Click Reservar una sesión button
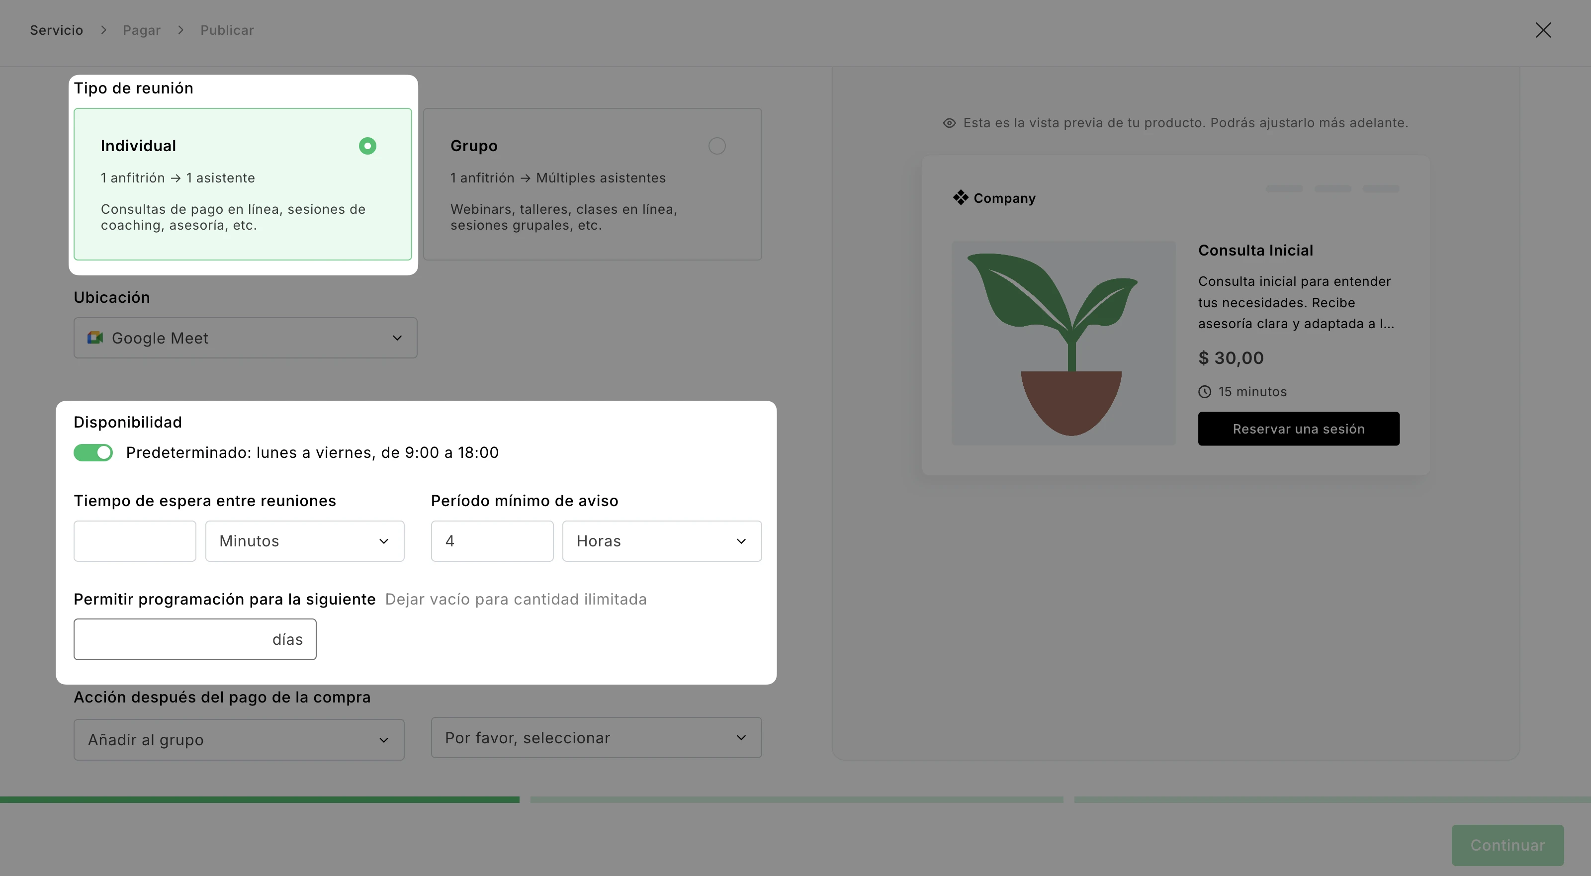 click(x=1298, y=429)
